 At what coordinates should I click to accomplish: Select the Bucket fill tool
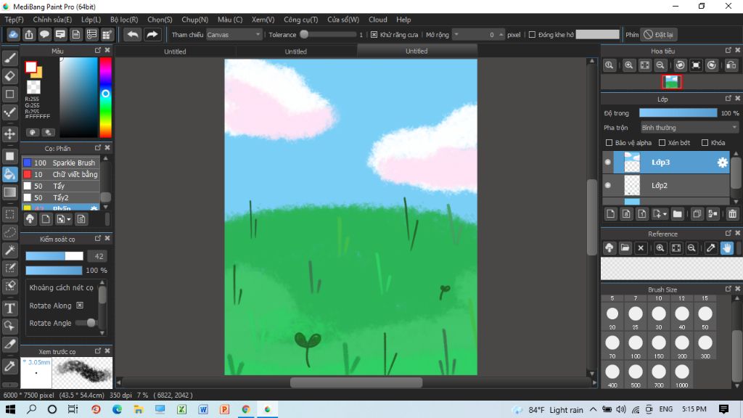point(10,174)
